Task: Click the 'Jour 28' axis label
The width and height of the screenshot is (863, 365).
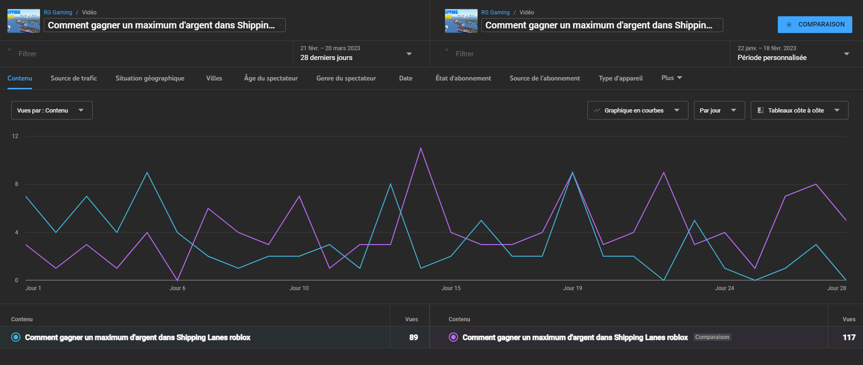Action: coord(836,288)
